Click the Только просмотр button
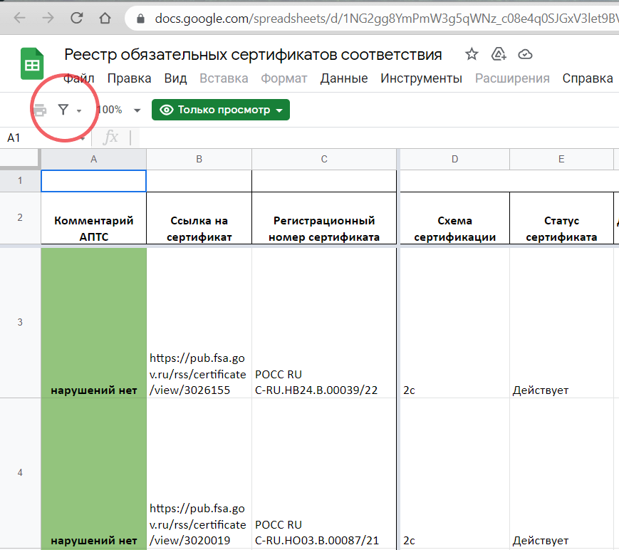Image resolution: width=619 pixels, height=550 pixels. [221, 110]
